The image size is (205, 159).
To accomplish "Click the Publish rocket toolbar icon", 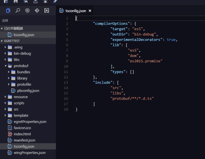I will (55, 2).
